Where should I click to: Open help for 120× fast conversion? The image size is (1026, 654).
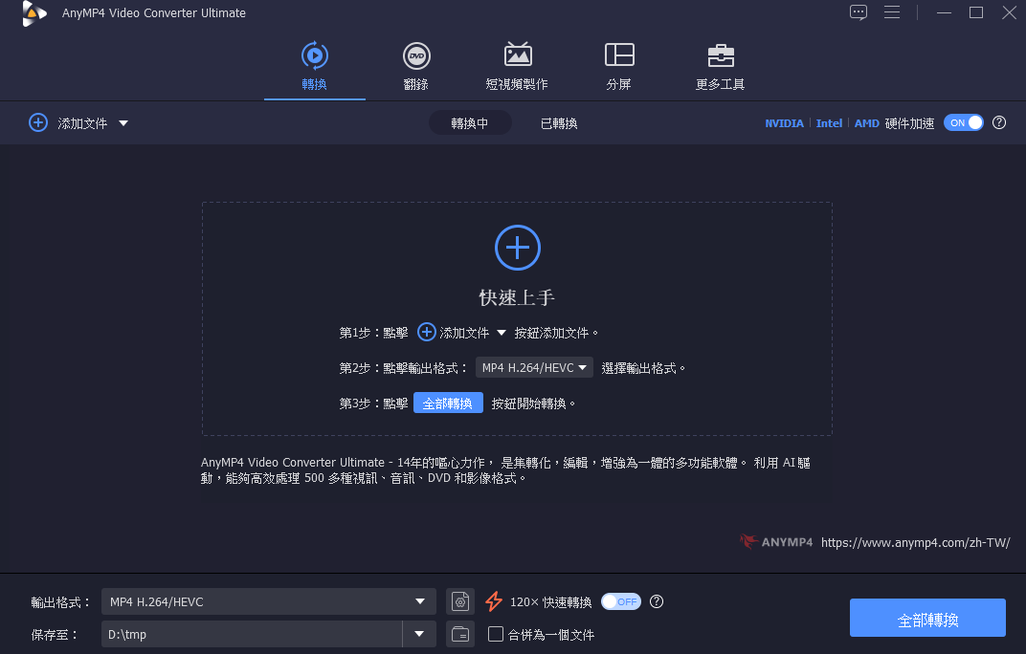pyautogui.click(x=657, y=601)
